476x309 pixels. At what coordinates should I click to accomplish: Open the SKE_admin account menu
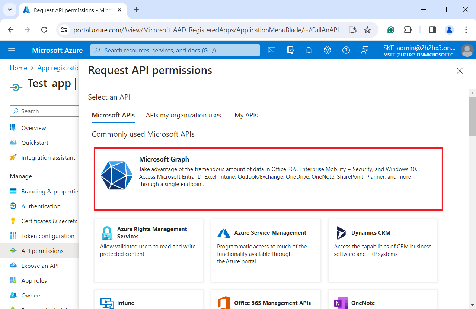[x=428, y=50]
